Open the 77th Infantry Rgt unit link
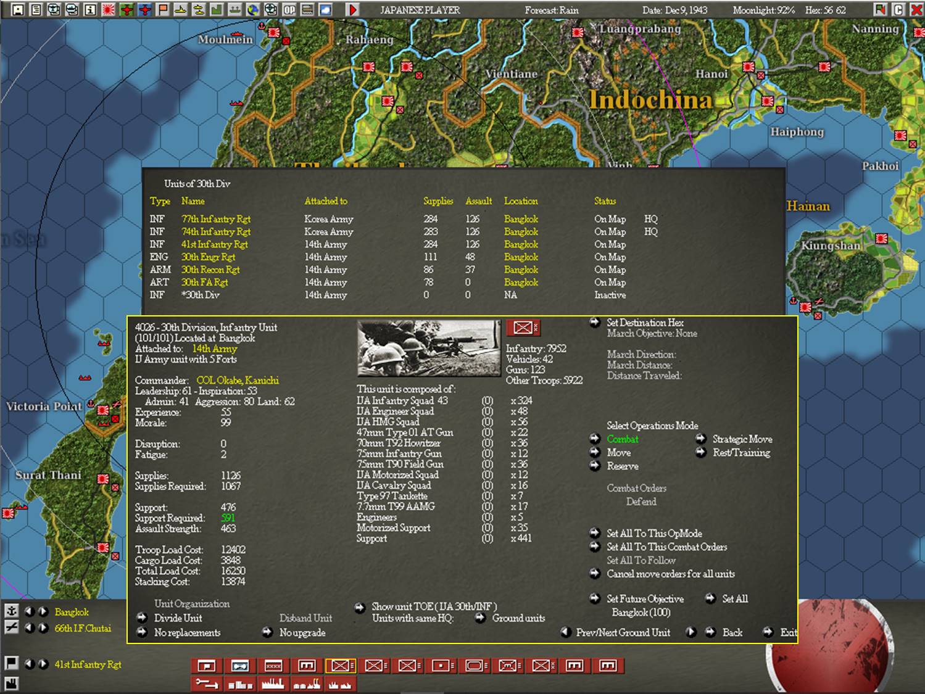Viewport: 925px width, 694px height. click(x=216, y=219)
